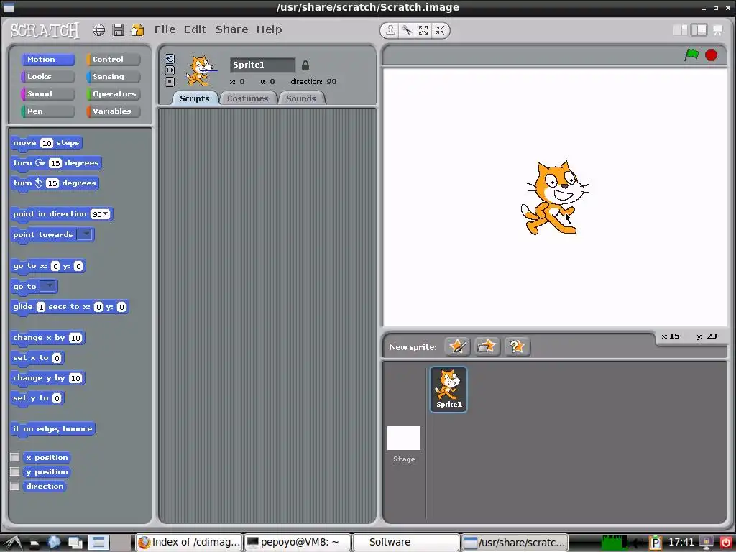Click the cat sprite on the stage
The image size is (736, 552).
click(x=554, y=198)
